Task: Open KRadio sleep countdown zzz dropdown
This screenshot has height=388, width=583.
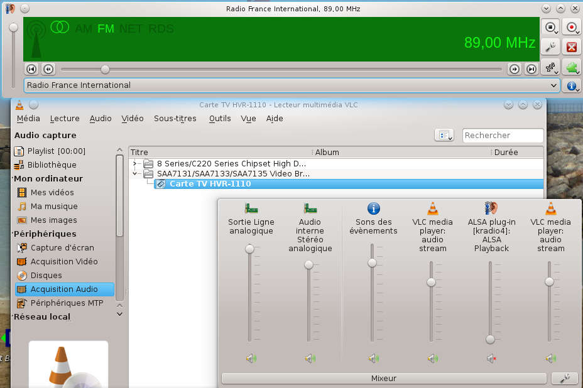Action: coord(550,67)
